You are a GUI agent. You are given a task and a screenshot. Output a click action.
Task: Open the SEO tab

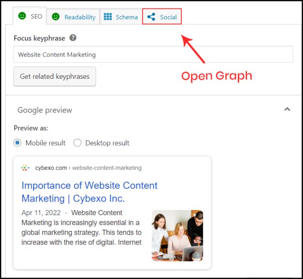click(30, 16)
